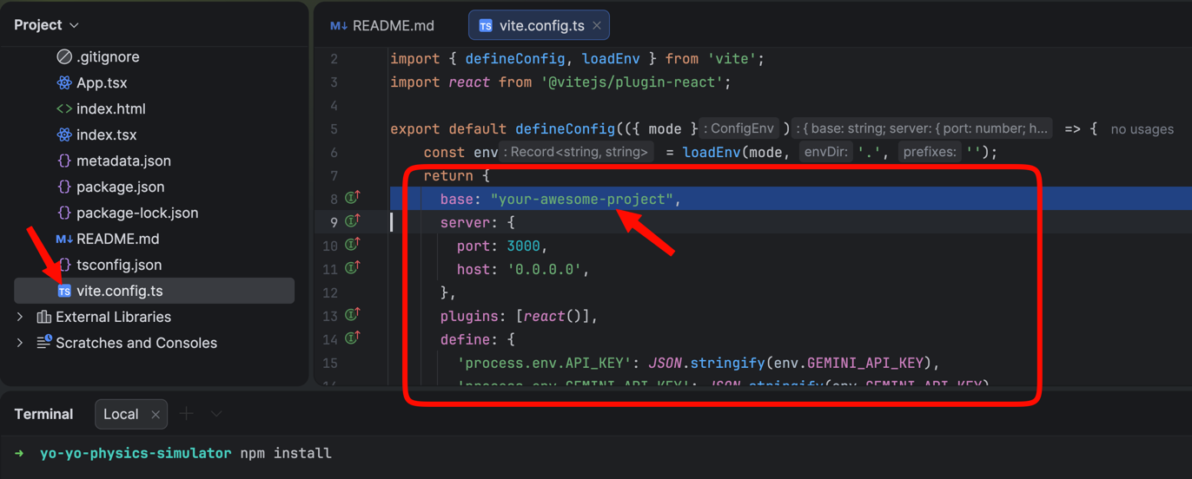Close the vite.config.ts editor tab

[x=597, y=26]
